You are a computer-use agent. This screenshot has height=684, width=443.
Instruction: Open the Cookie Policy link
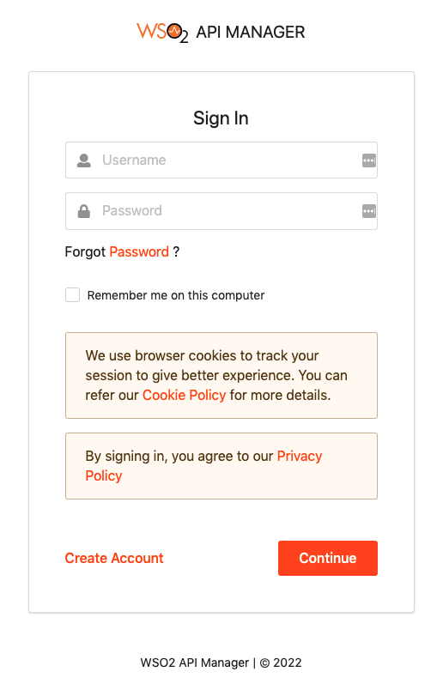(185, 396)
